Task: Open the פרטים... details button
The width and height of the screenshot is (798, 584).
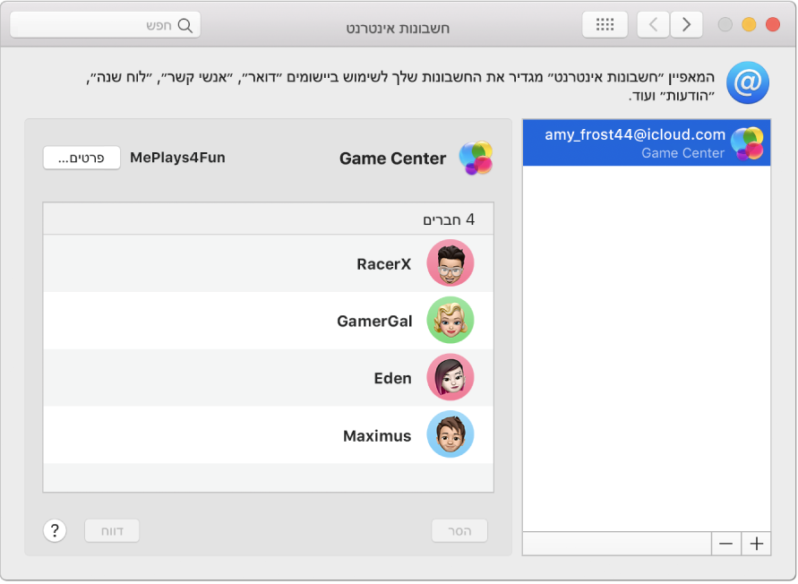Action: [82, 158]
